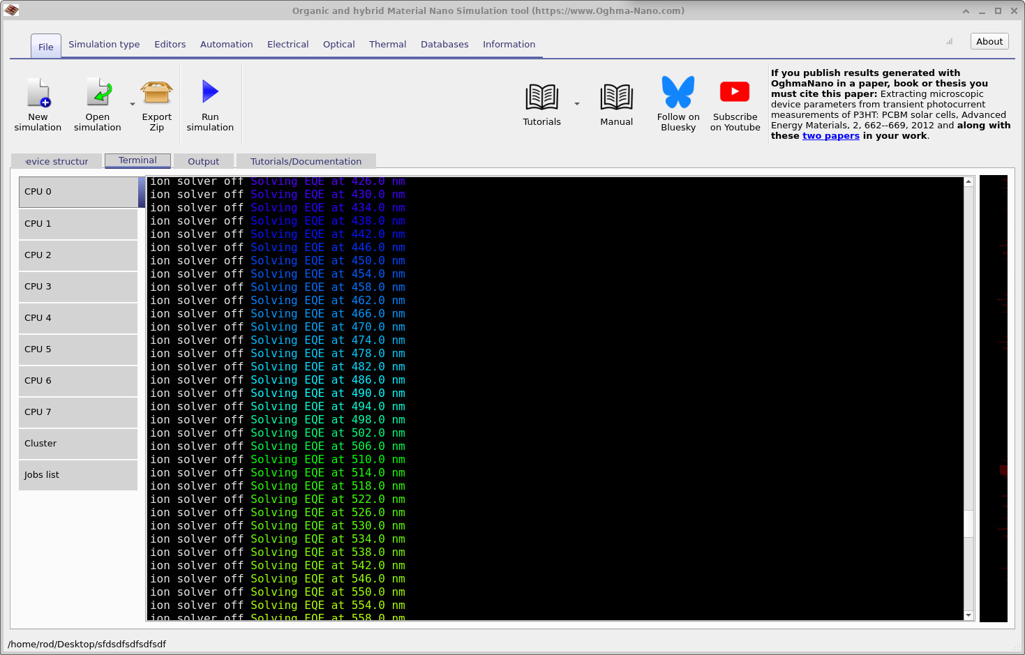Show the Jobs list
This screenshot has width=1025, height=655.
pos(78,475)
